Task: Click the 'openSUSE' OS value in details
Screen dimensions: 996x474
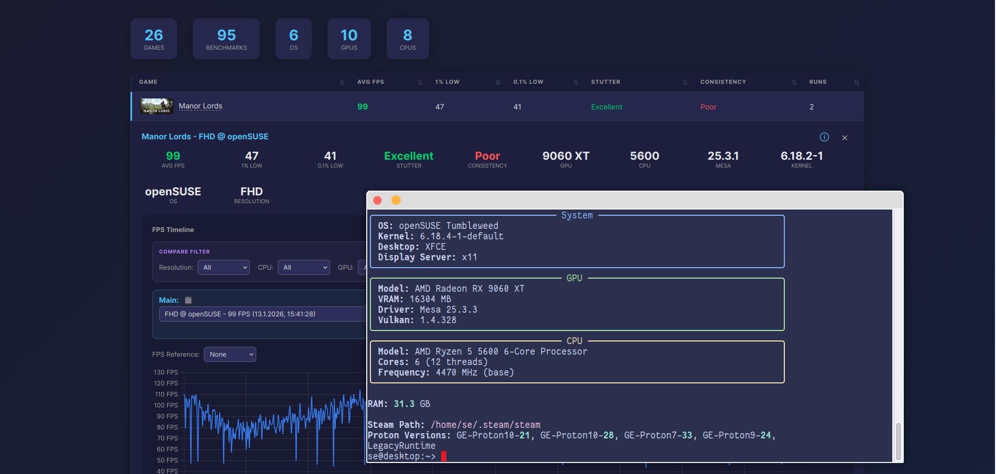Action: click(173, 192)
